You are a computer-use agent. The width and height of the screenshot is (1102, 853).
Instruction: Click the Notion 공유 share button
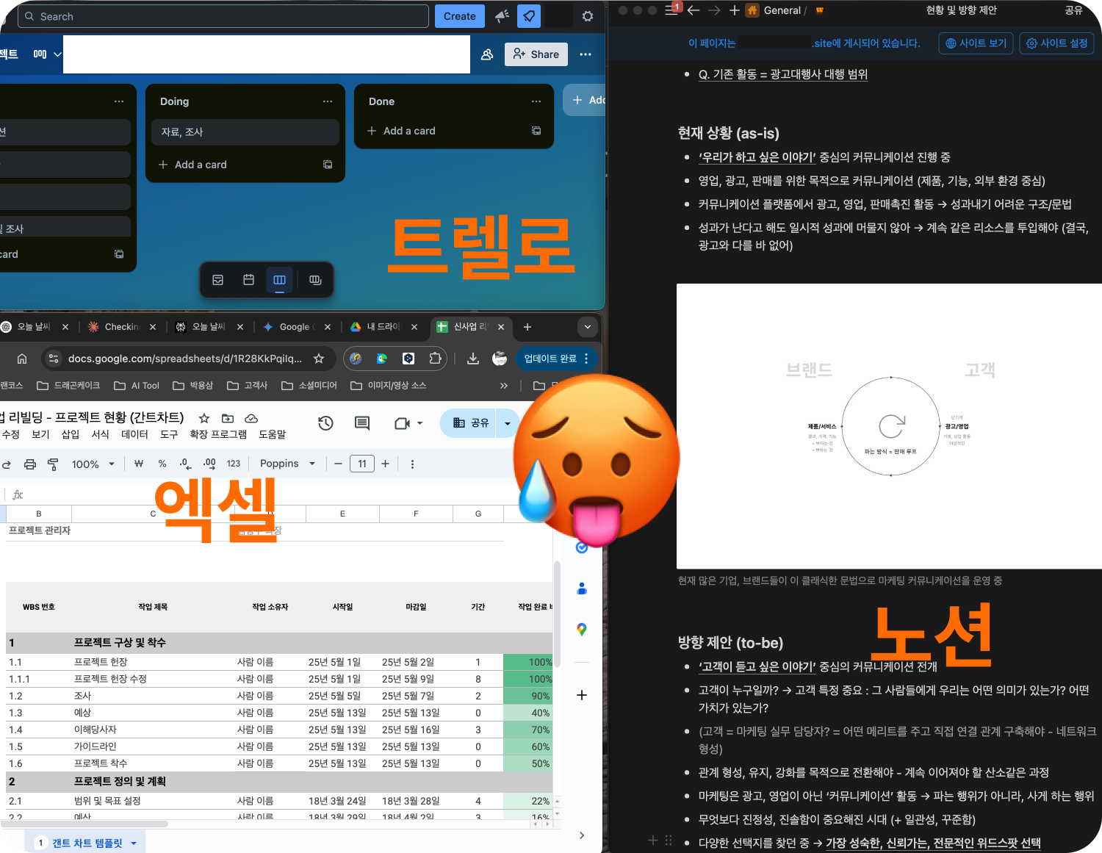pyautogui.click(x=1074, y=10)
